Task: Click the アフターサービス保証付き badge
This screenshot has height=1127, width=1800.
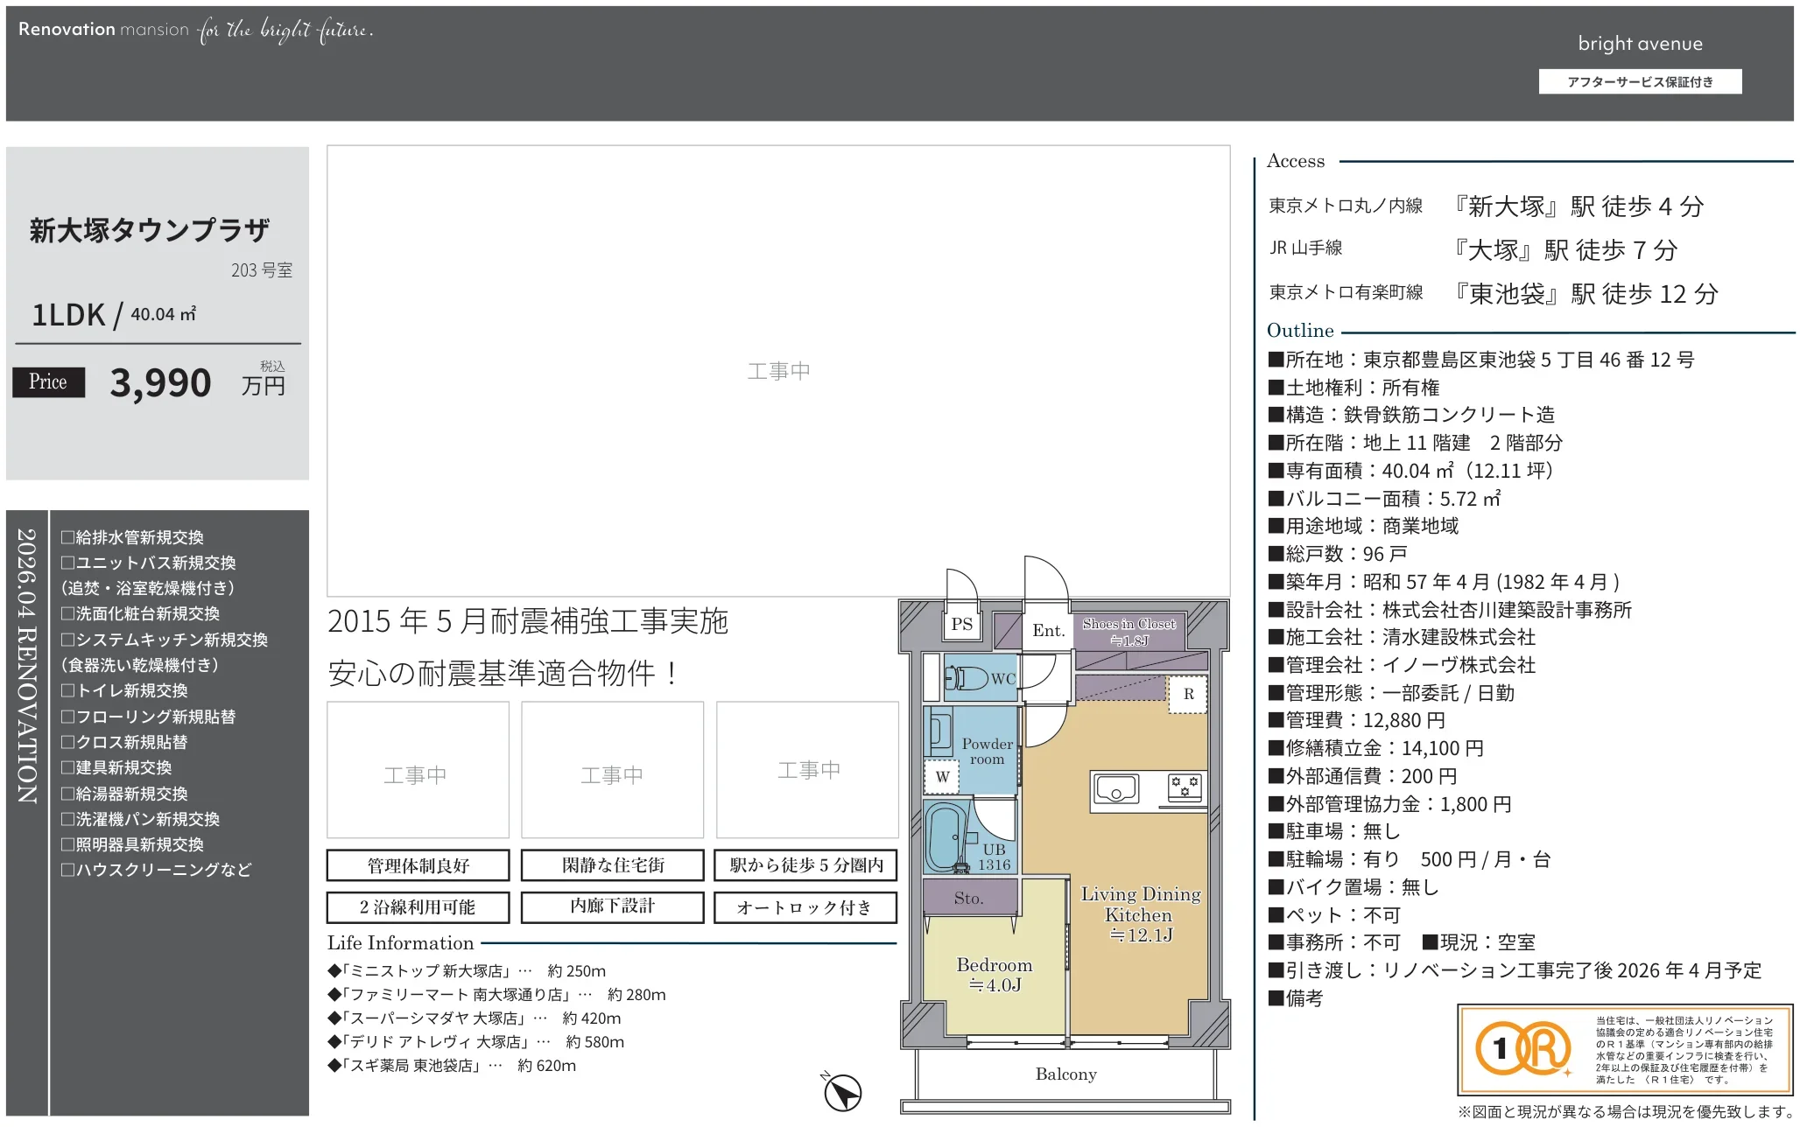Action: coord(1640,80)
